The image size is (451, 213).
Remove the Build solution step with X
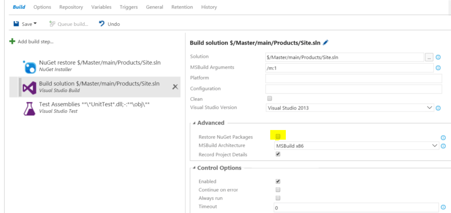175,87
